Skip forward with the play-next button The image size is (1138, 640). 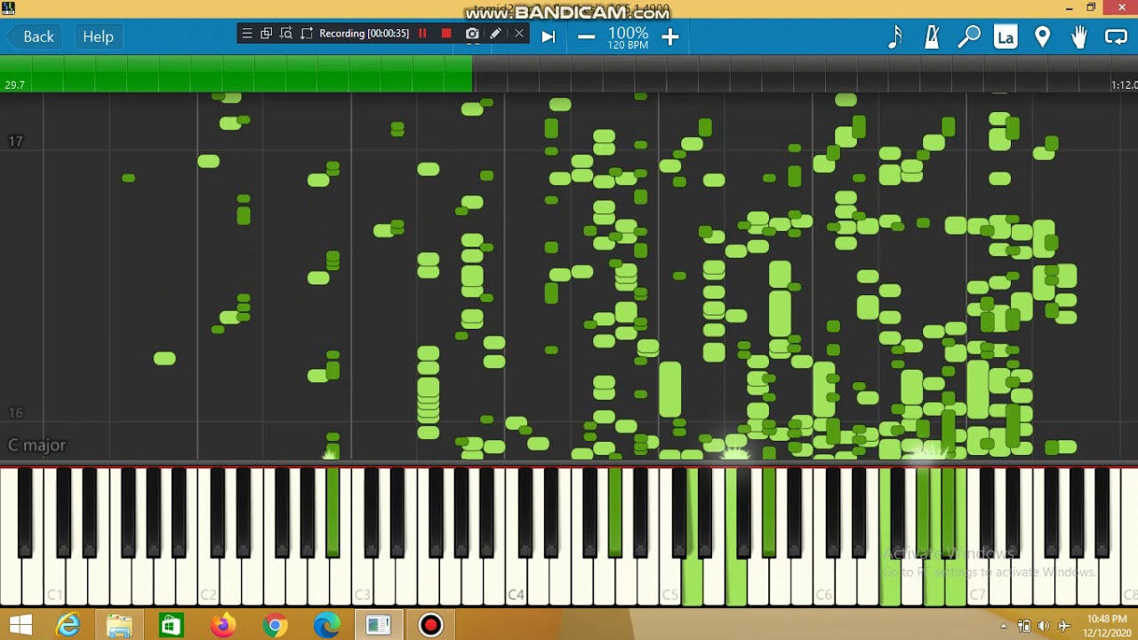[x=549, y=36]
